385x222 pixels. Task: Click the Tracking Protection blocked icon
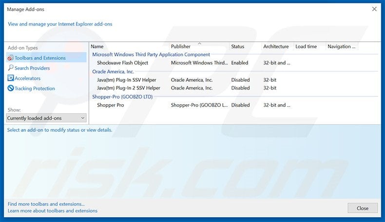tap(11, 88)
